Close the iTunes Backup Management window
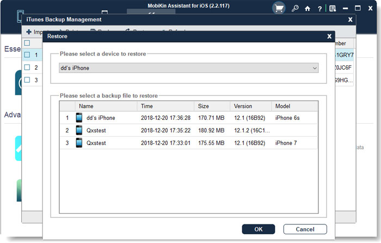Image resolution: width=381 pixels, height=243 pixels. coord(350,20)
